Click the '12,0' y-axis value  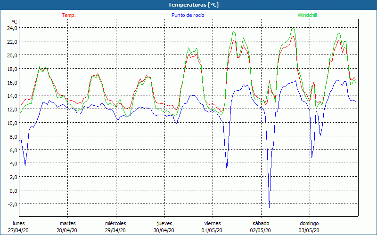pyautogui.click(x=12, y=109)
